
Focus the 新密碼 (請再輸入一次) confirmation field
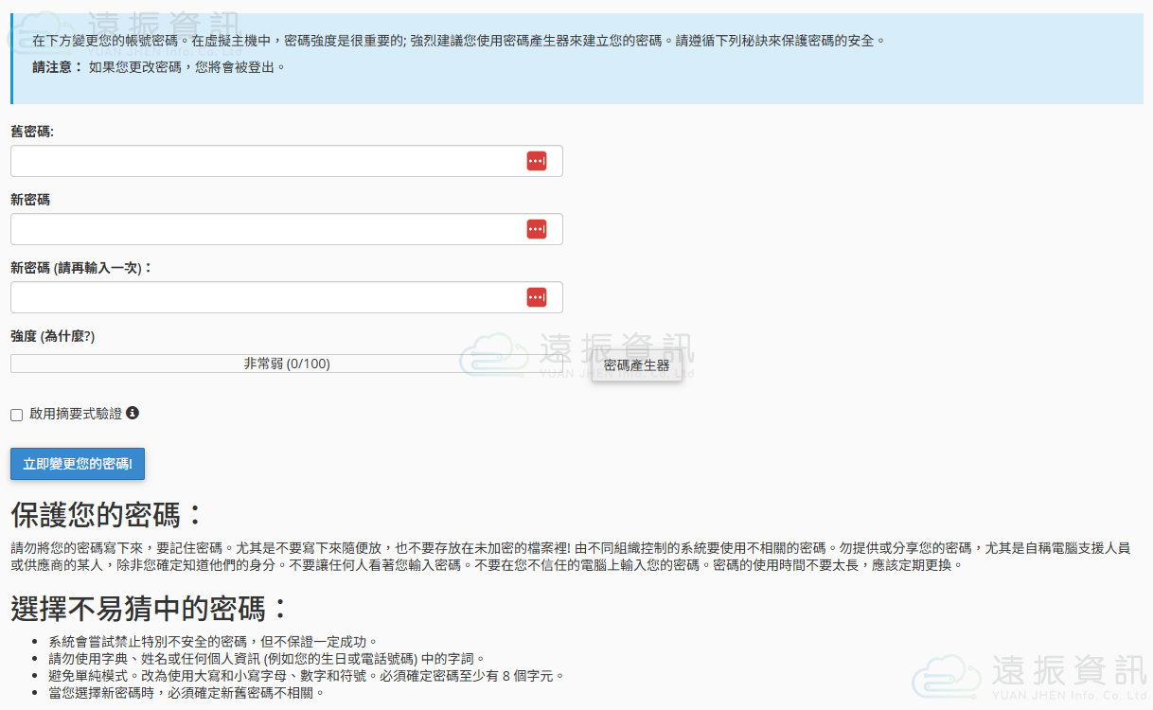[265, 297]
